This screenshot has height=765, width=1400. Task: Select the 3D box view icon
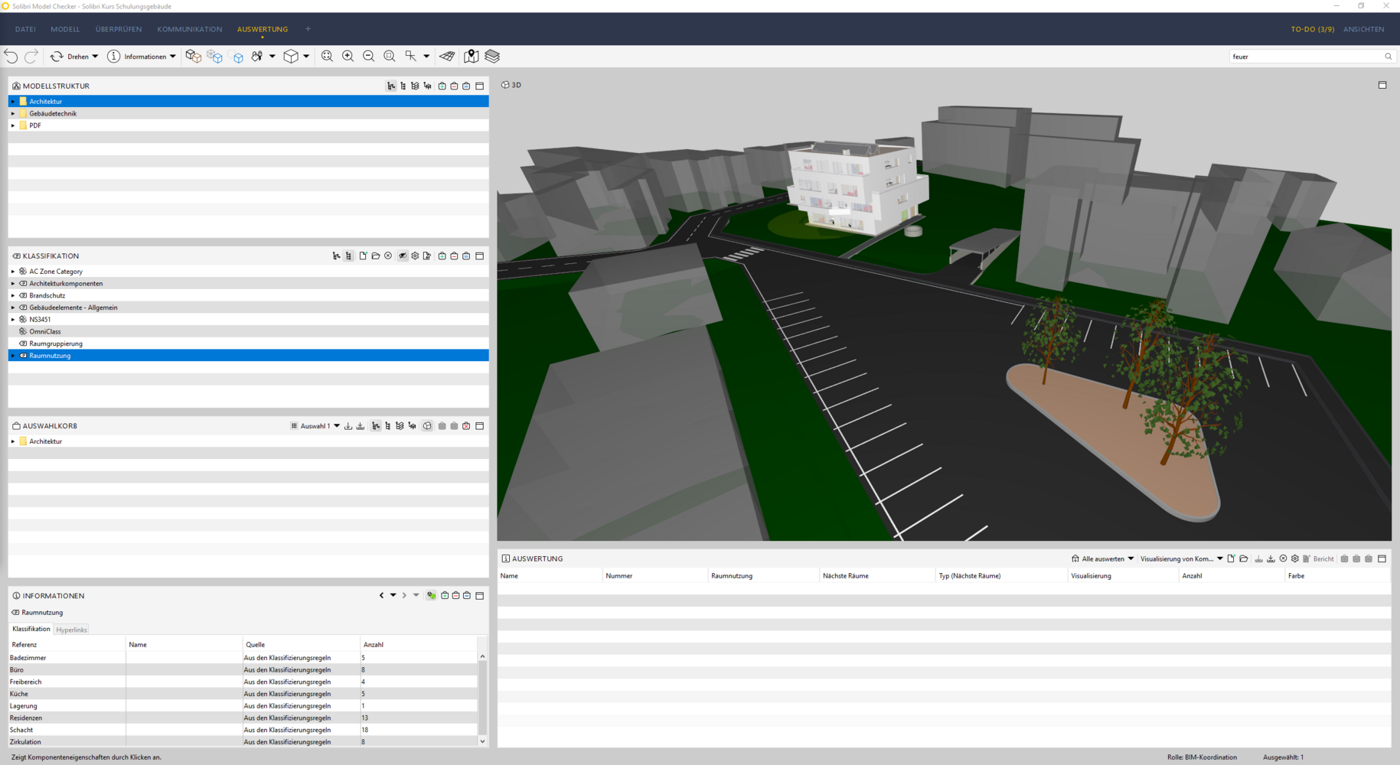pos(291,56)
